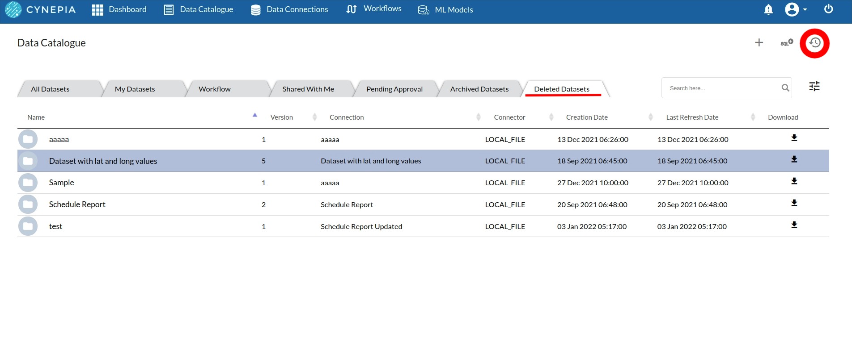The width and height of the screenshot is (852, 346).
Task: Click the Download column header
Action: tap(783, 117)
